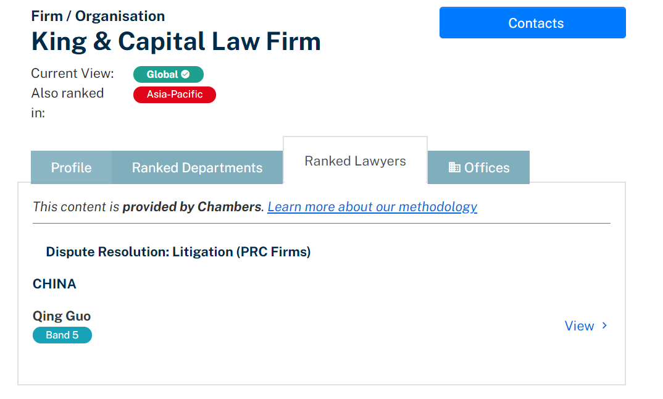Click the CHINA region label
Image resolution: width=663 pixels, height=399 pixels.
click(x=54, y=284)
